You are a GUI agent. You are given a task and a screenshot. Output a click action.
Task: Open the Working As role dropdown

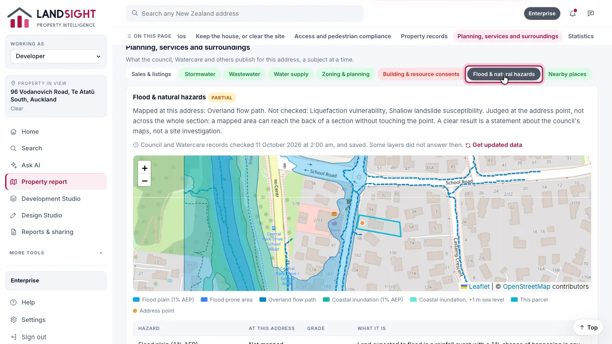tap(56, 56)
